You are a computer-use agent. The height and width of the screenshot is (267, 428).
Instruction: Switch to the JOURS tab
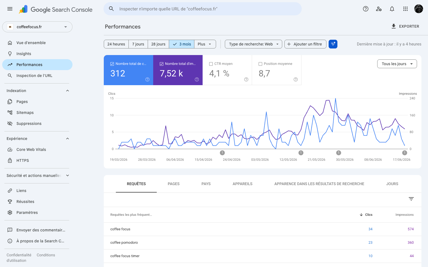392,184
